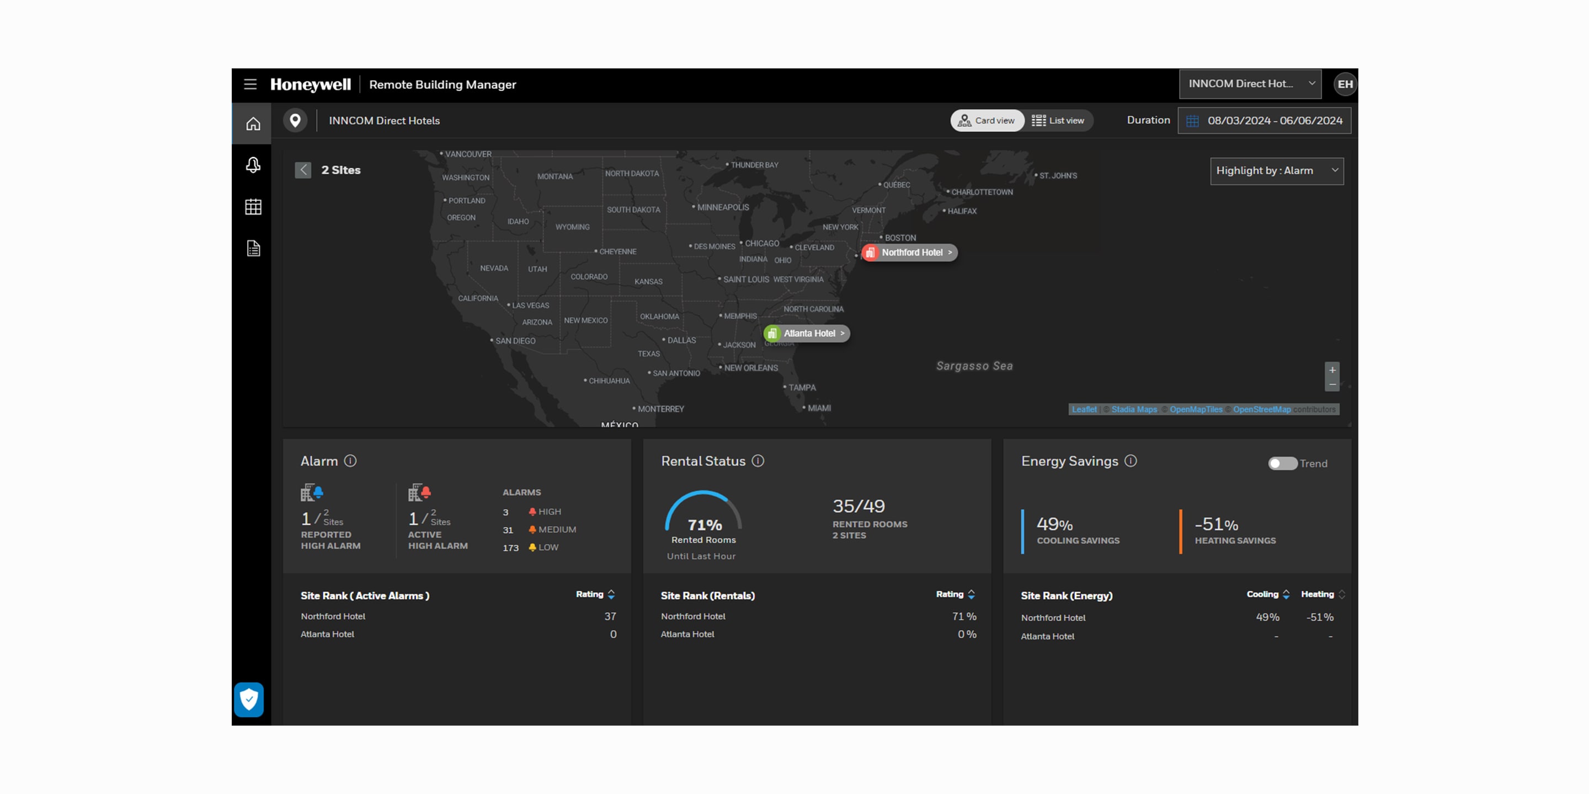
Task: Click the reported high alarm building icon
Action: 312,492
